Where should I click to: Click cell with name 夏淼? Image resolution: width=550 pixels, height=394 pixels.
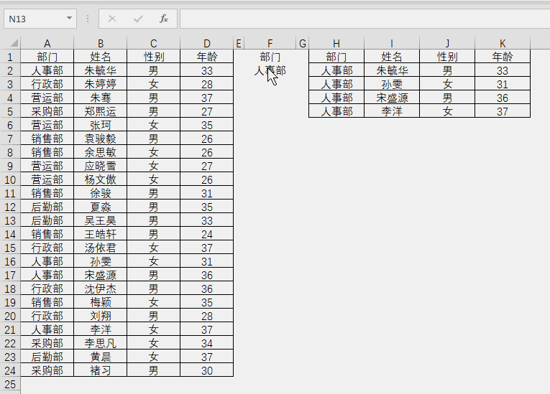point(101,207)
